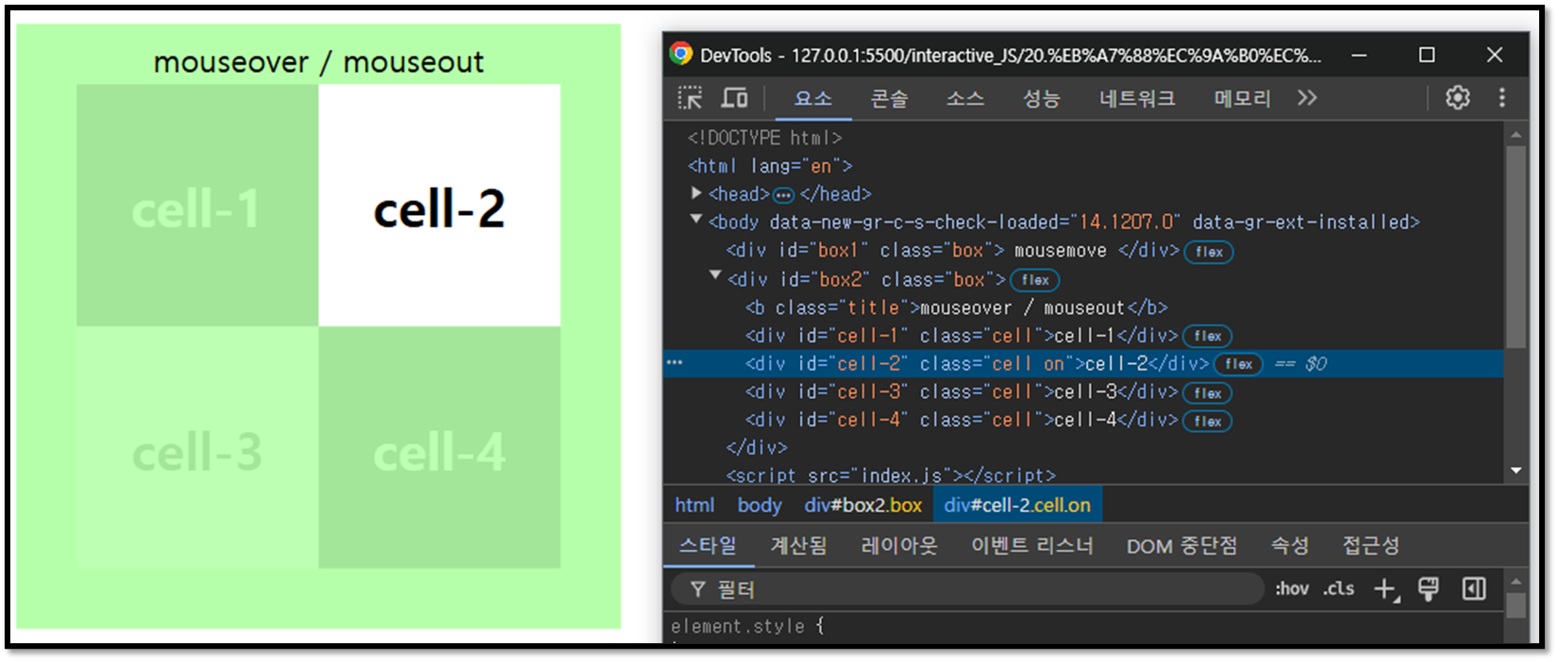Click the flex badge on cell-1 row

click(1208, 336)
